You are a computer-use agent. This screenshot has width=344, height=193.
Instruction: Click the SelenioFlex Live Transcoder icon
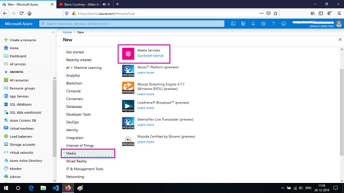pos(128,123)
